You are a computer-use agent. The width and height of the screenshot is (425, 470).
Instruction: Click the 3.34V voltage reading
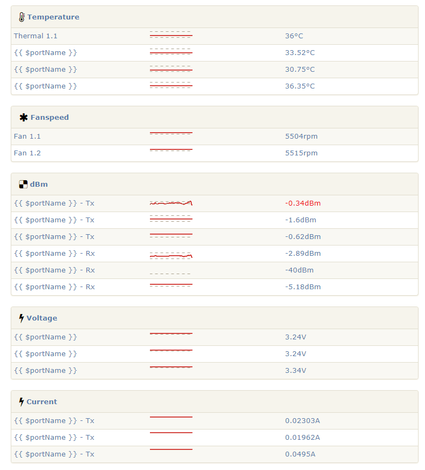tap(296, 370)
